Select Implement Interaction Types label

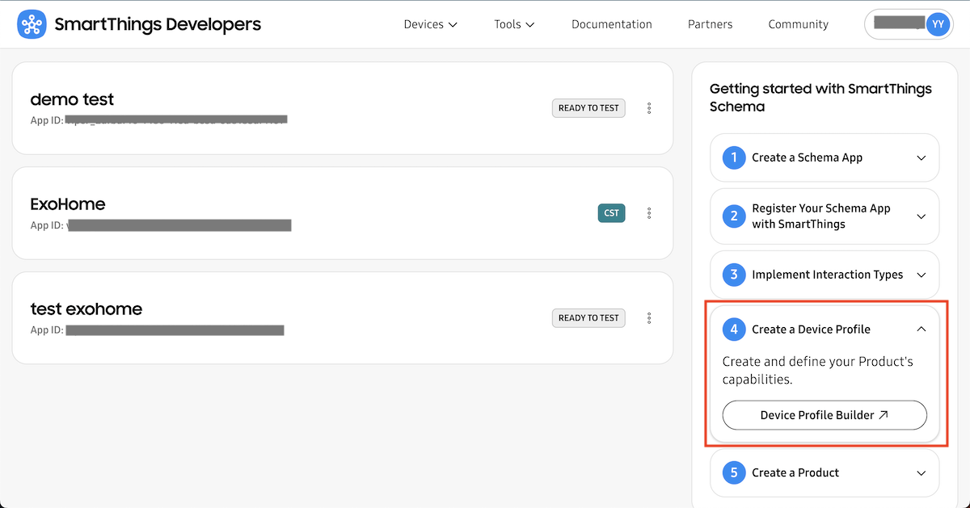tap(828, 275)
